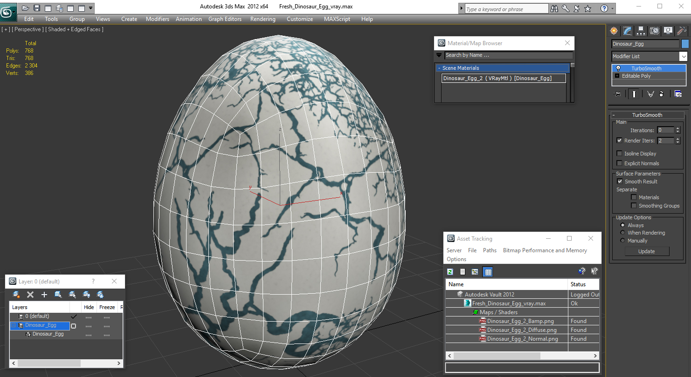Image resolution: width=691 pixels, height=377 pixels.
Task: Enable Explicit Normals checkbox
Action: pyautogui.click(x=619, y=163)
